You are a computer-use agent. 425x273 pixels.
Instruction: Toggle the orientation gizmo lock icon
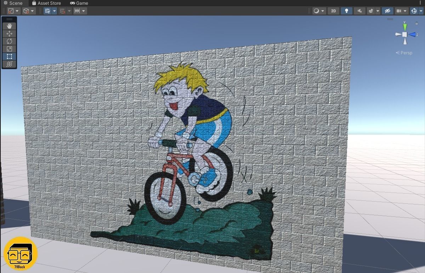pos(416,23)
